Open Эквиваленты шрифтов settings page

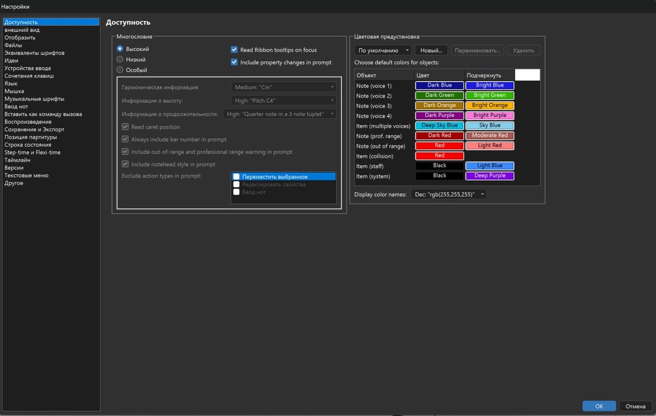(51, 52)
